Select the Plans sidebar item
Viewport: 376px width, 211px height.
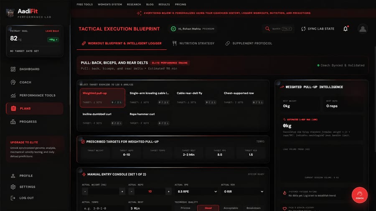pyautogui.click(x=35, y=108)
